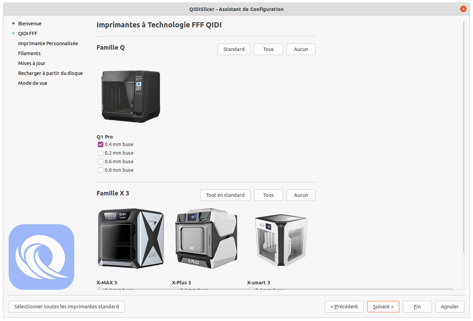Screen dimensions: 473x321
Task: Click the vertical scrollbar of the printer list
Action: 464,137
